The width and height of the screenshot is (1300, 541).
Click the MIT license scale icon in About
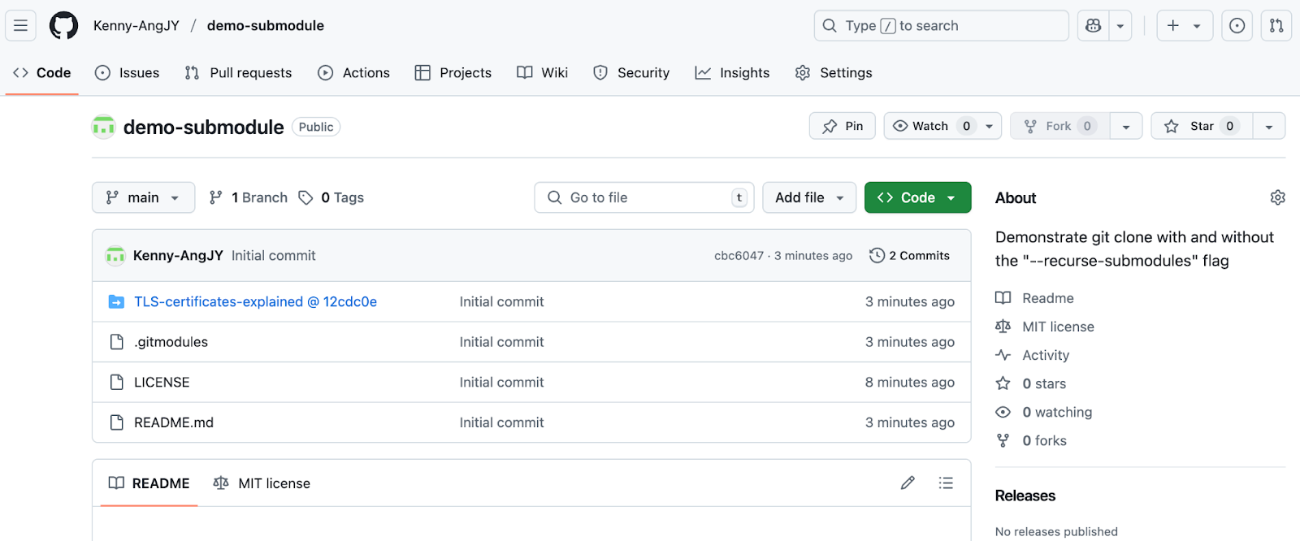tap(1003, 327)
